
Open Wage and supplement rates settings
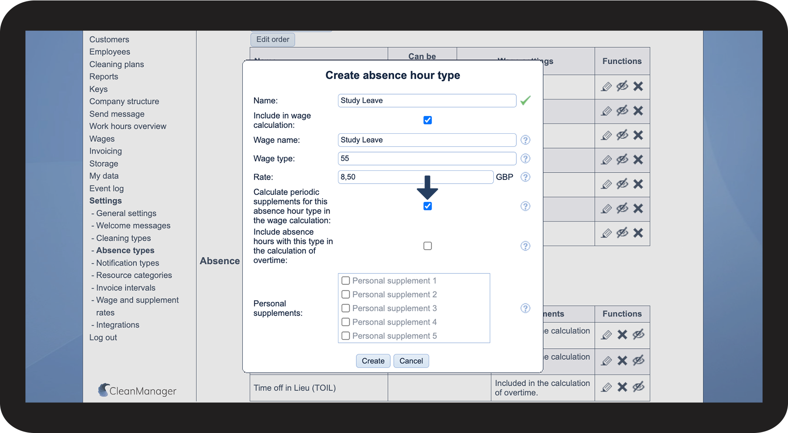[x=137, y=301]
